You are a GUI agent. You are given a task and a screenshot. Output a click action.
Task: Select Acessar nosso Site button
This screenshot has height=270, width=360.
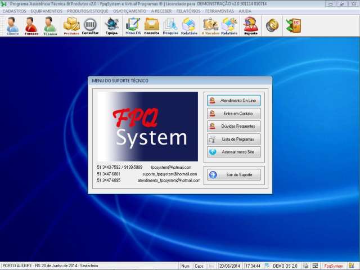[x=234, y=152]
